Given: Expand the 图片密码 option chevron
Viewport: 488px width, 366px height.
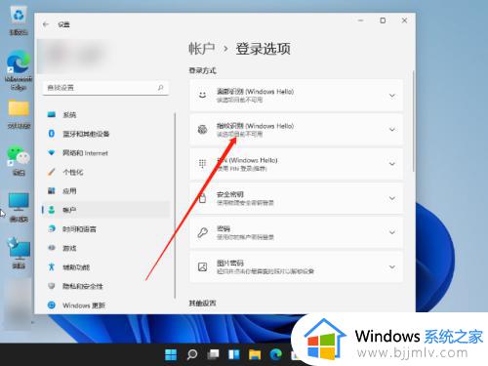Looking at the screenshot, I should pyautogui.click(x=392, y=266).
